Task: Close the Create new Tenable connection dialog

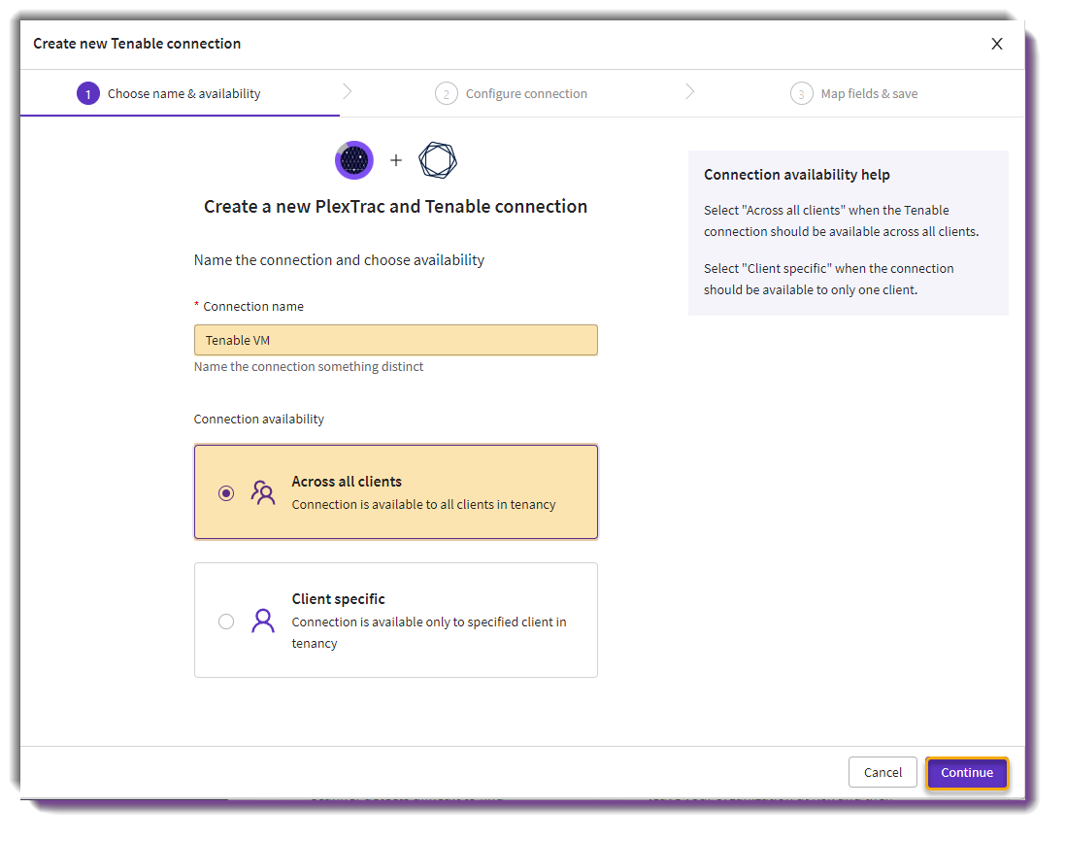Action: [997, 45]
